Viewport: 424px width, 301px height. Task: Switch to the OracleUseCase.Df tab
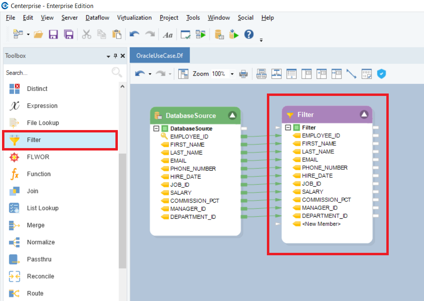click(x=159, y=56)
